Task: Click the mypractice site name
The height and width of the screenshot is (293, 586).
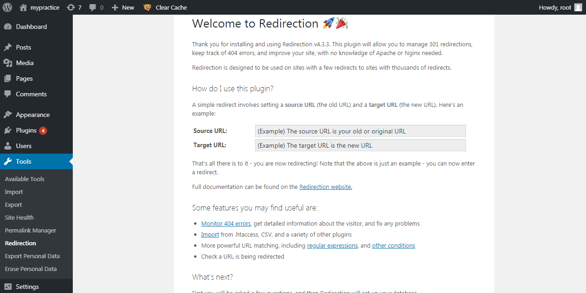Action: (45, 7)
